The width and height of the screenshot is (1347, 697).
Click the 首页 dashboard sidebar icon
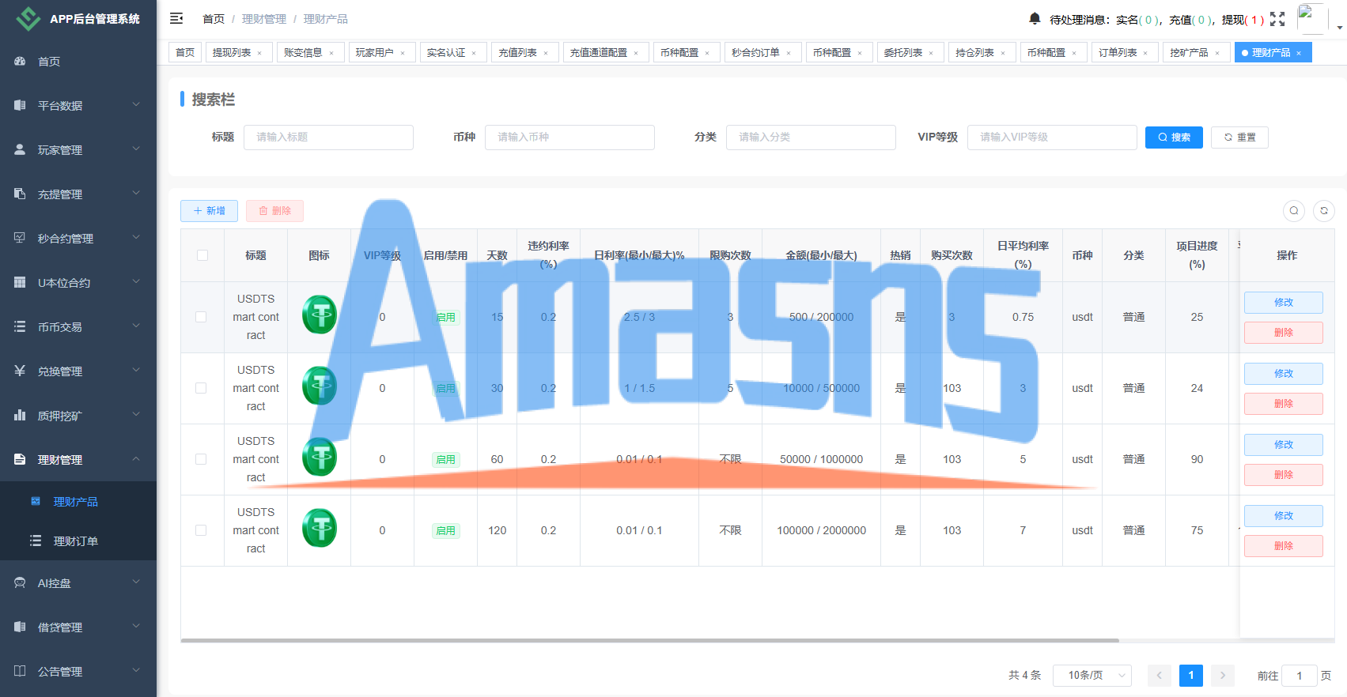pyautogui.click(x=20, y=61)
